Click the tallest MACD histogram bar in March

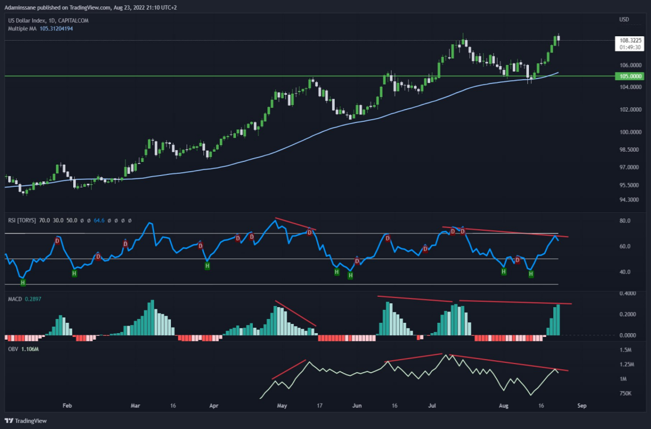coord(152,317)
